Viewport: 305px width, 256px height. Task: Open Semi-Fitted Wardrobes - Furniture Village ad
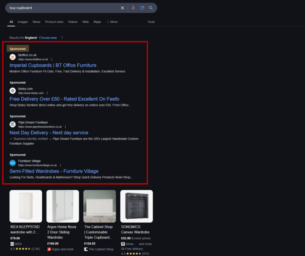coord(54,171)
